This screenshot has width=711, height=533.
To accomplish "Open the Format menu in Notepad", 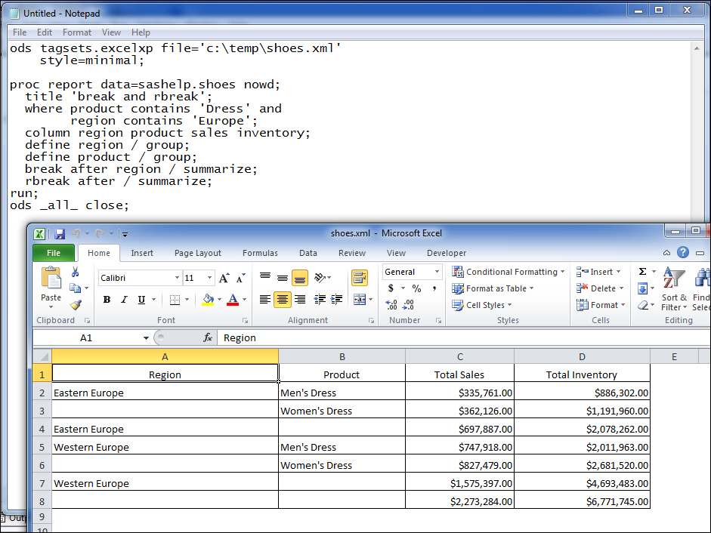I will pyautogui.click(x=76, y=32).
